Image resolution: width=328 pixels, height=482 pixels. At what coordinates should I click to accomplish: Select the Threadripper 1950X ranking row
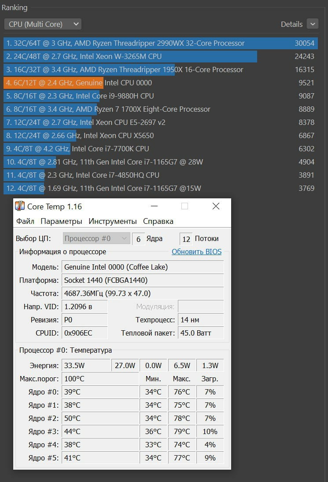point(161,69)
